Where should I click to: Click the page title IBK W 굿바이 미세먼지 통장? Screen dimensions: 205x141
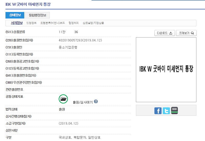coord(28,4)
